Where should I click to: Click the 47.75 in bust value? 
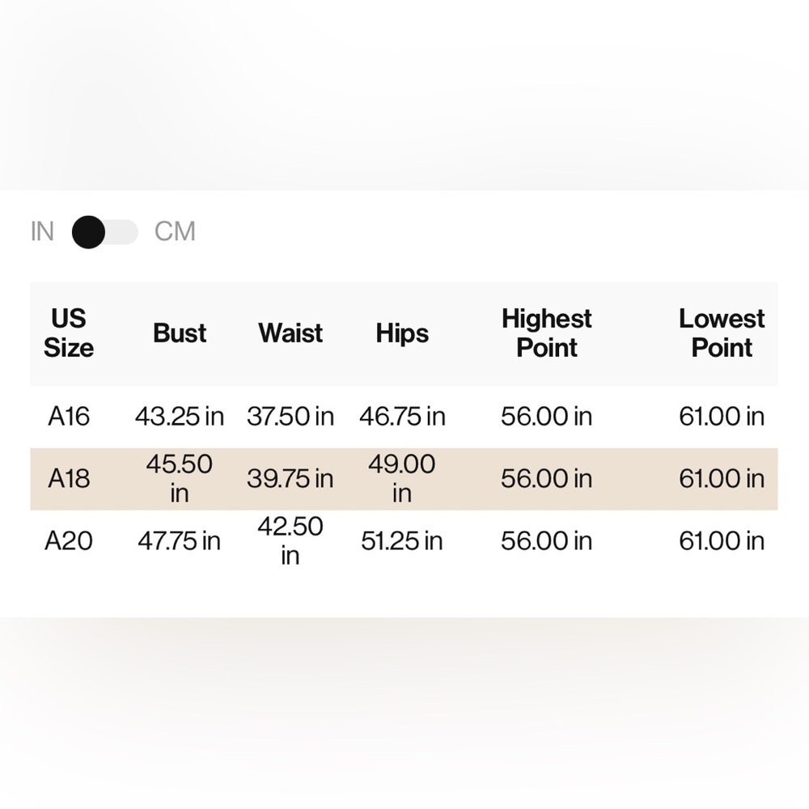pyautogui.click(x=180, y=540)
